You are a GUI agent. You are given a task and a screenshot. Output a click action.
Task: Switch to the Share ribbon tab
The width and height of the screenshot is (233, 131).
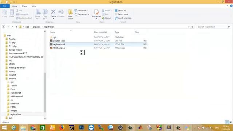click(x=24, y=6)
